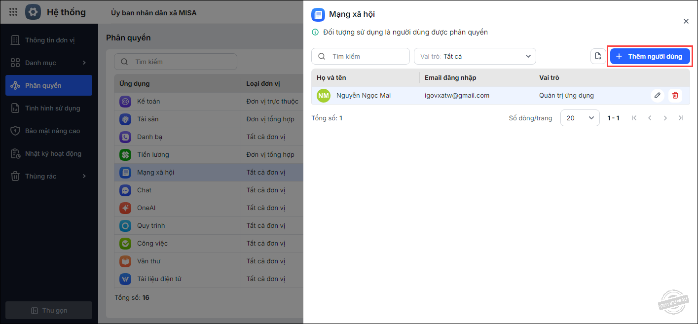Screen dimensions: 698x324
Task: Click the Văn thư app icon
Action: pyautogui.click(x=125, y=261)
